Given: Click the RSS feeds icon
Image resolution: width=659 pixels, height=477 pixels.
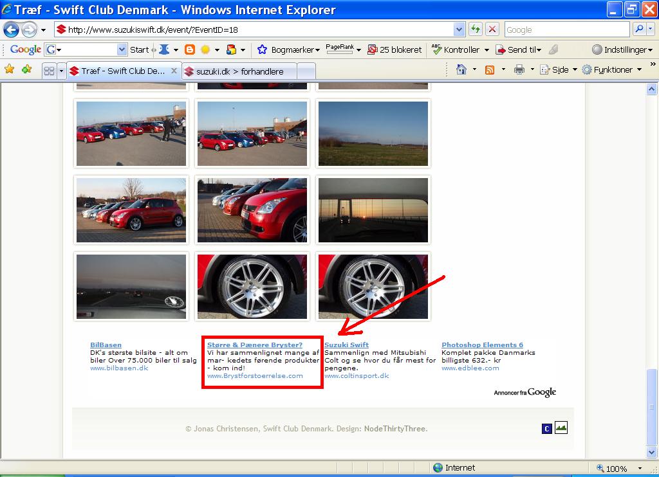Looking at the screenshot, I should [490, 69].
